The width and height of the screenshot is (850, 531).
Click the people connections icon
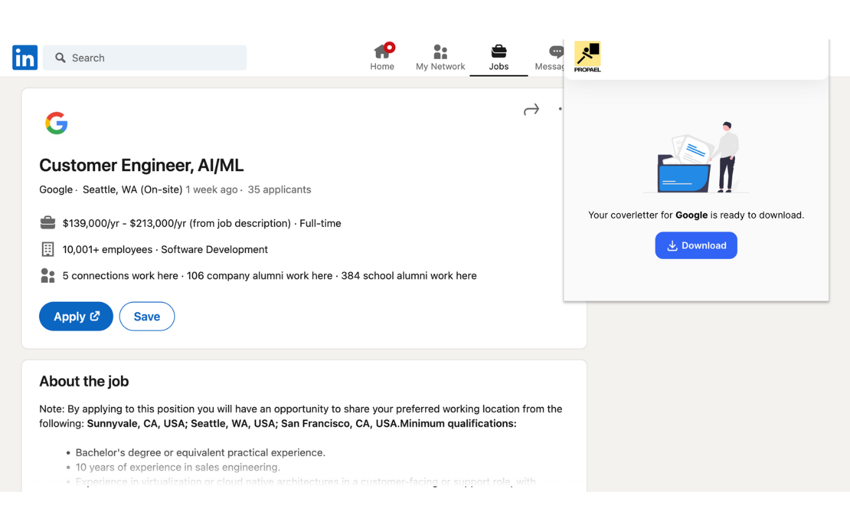point(48,275)
